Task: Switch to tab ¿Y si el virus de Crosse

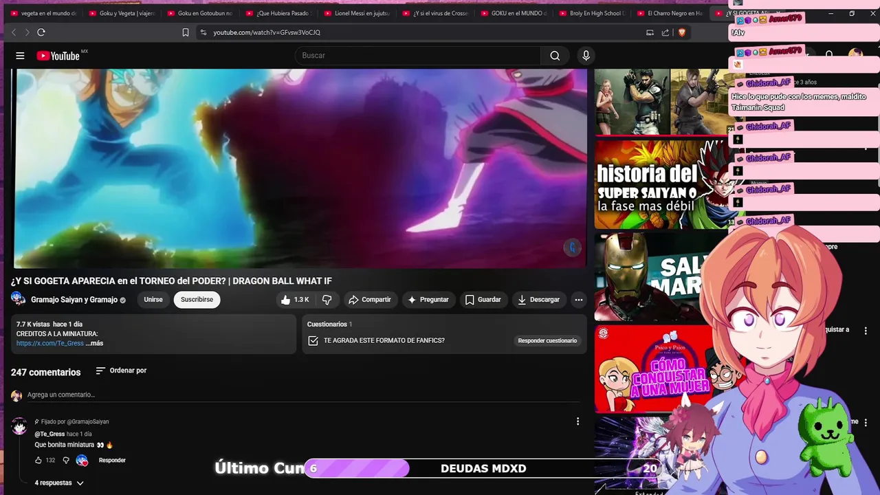Action: click(x=437, y=13)
